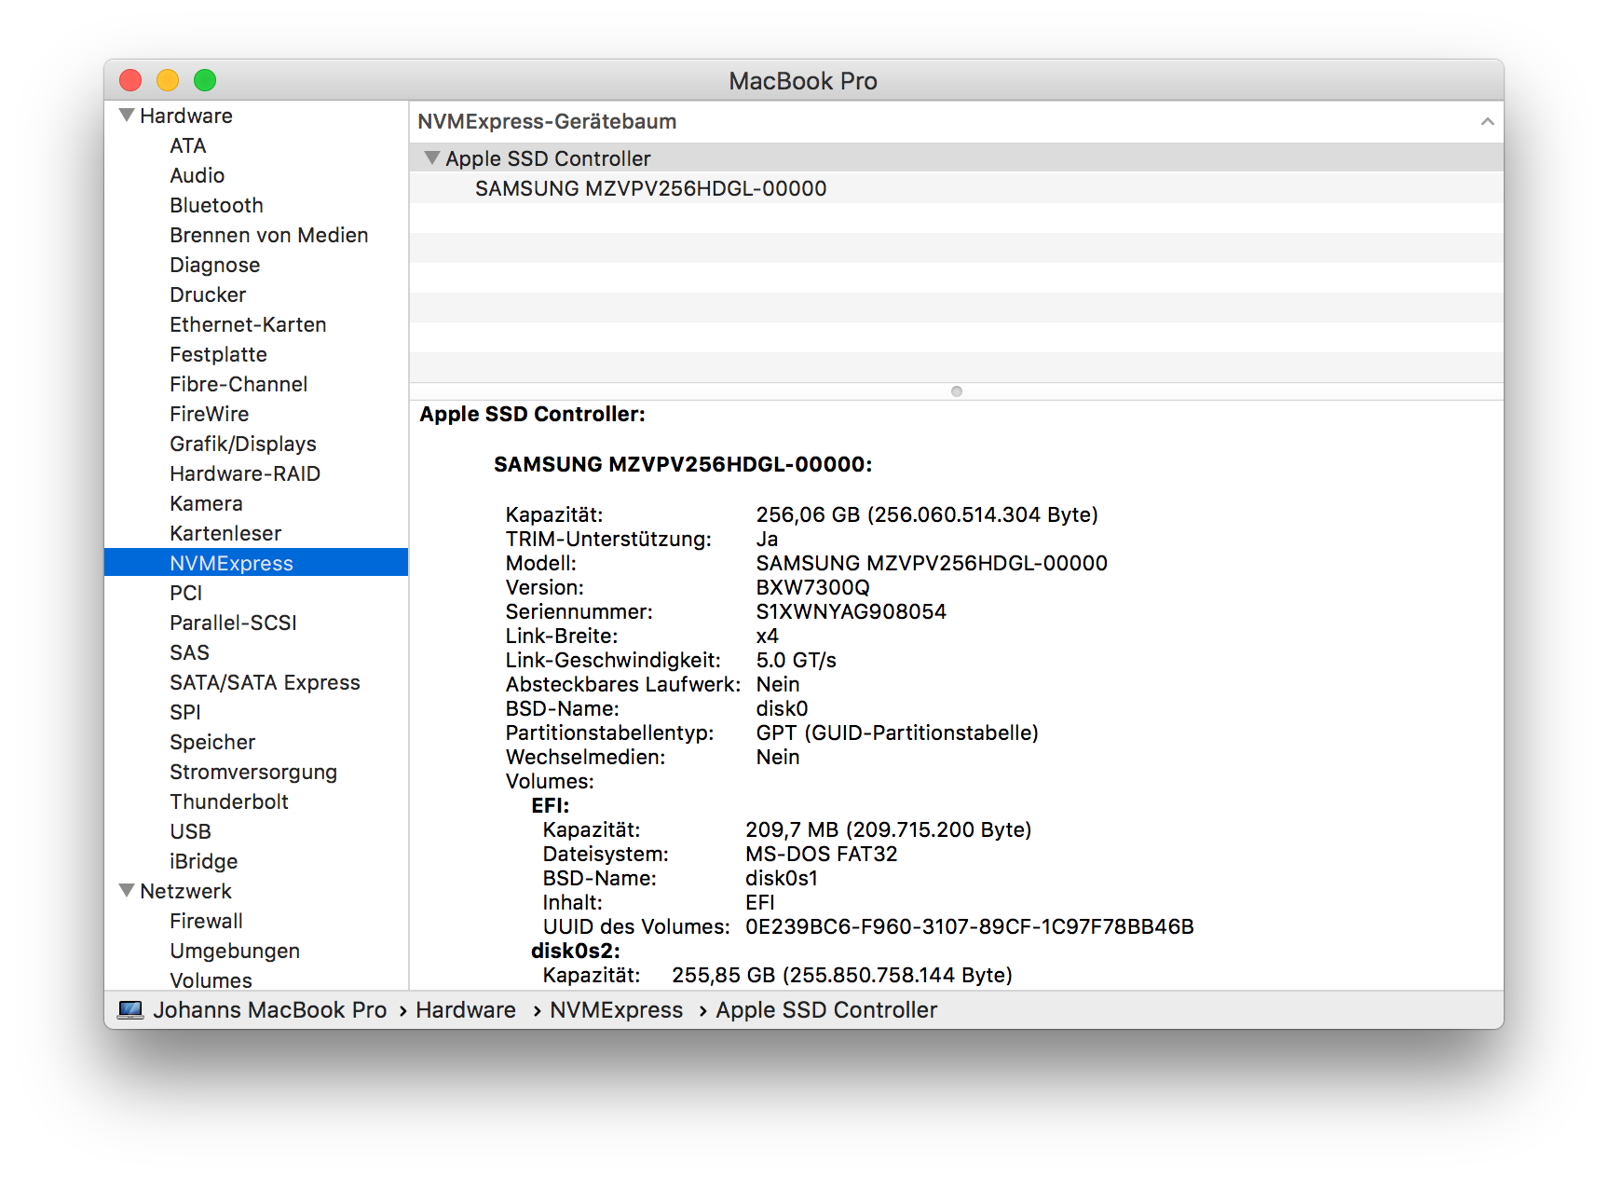The height and width of the screenshot is (1178, 1608).
Task: Click Johanns MacBook Pro in path bar
Action: [270, 1010]
